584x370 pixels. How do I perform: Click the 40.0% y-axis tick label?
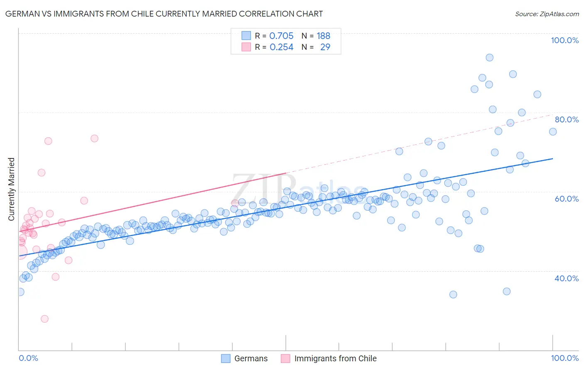tap(567, 278)
